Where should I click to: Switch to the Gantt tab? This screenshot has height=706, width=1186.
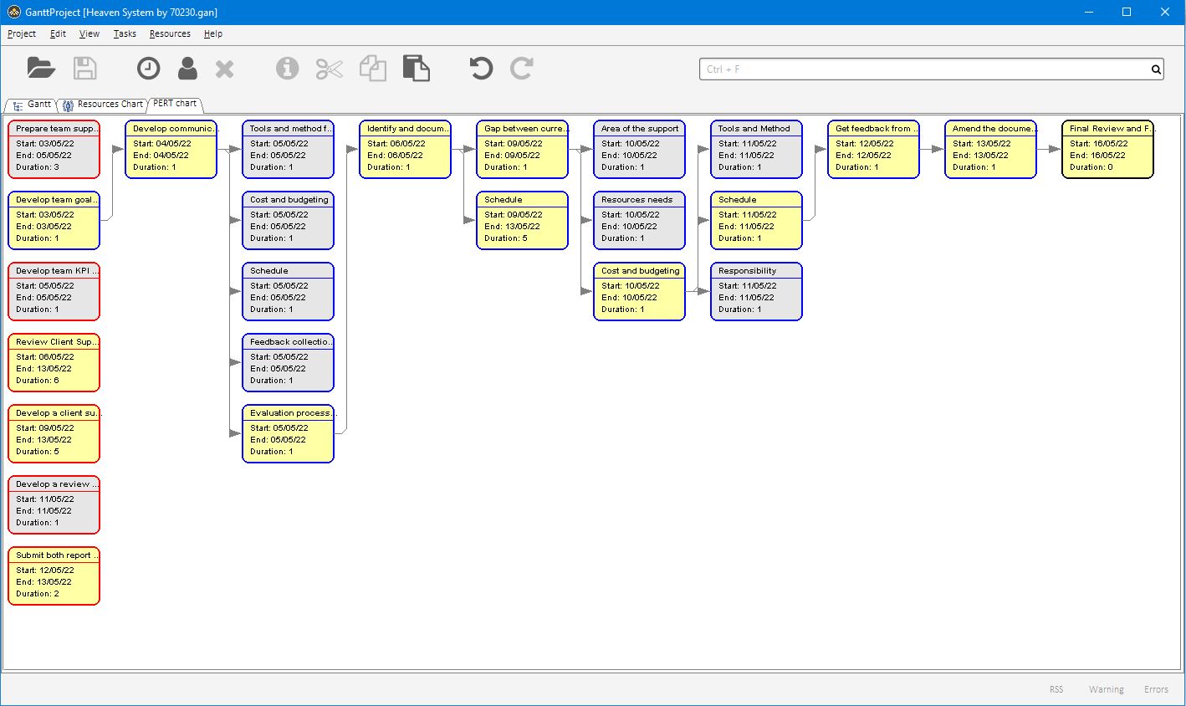(30, 105)
